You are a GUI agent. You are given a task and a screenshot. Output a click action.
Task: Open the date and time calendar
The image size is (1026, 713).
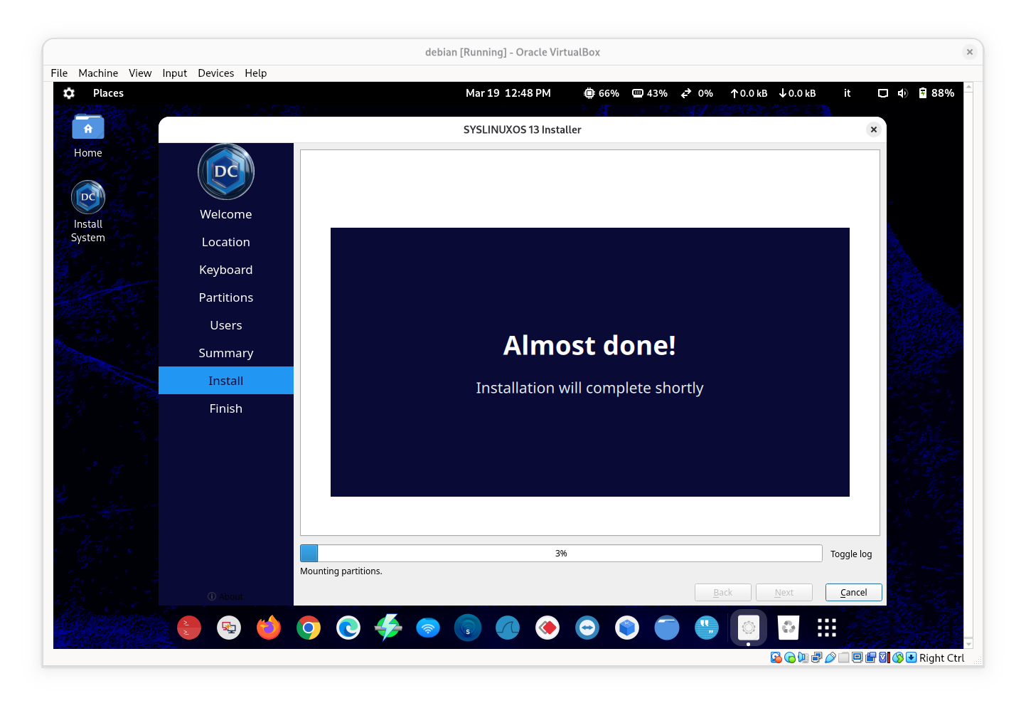click(x=508, y=93)
